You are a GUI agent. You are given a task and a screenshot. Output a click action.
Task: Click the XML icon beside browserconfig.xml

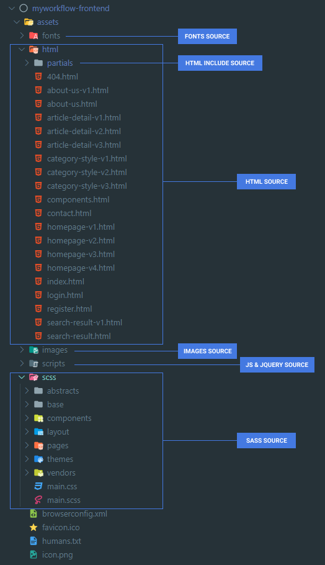click(x=33, y=513)
